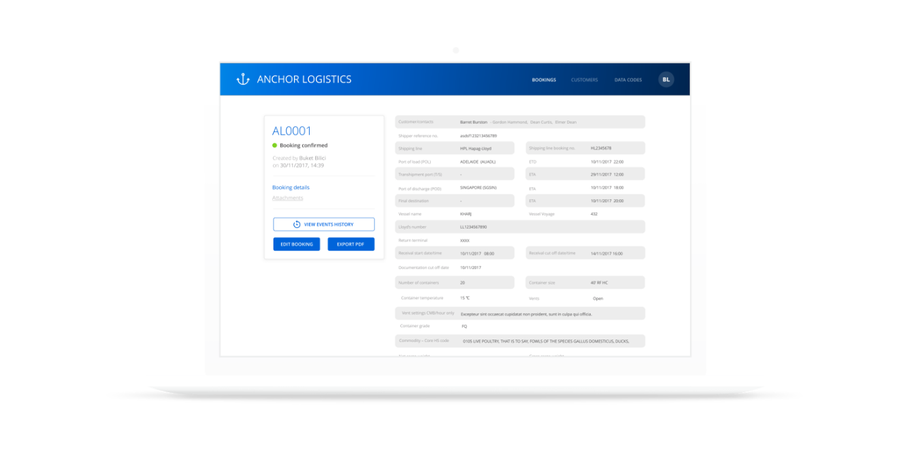The height and width of the screenshot is (453, 912).
Task: Select the BOOKINGS navigation item
Action: point(544,80)
